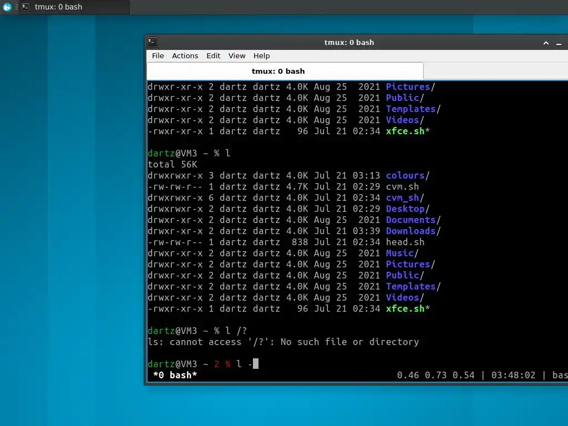Image resolution: width=568 pixels, height=426 pixels.
Task: Click the 'l /?' command text
Action: pyautogui.click(x=236, y=331)
